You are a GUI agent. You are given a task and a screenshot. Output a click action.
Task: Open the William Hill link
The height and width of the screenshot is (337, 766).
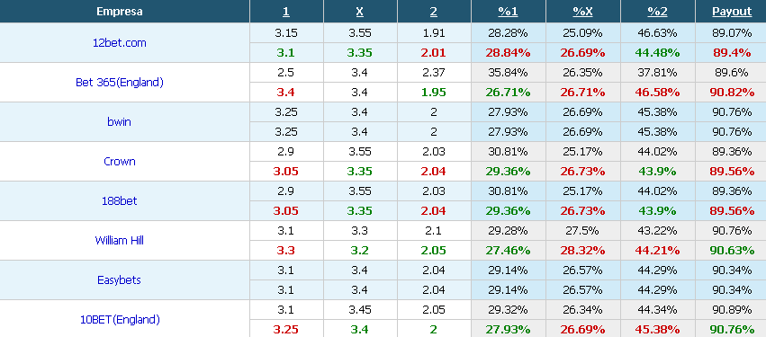tap(119, 241)
